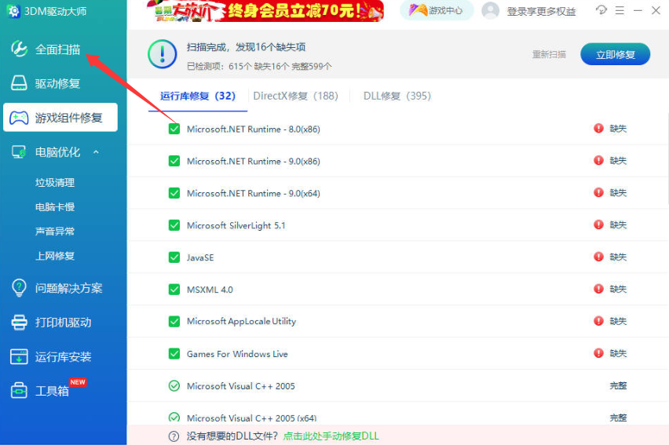Click 登录享更多权益 login text
The width and height of the screenshot is (669, 445).
click(542, 11)
